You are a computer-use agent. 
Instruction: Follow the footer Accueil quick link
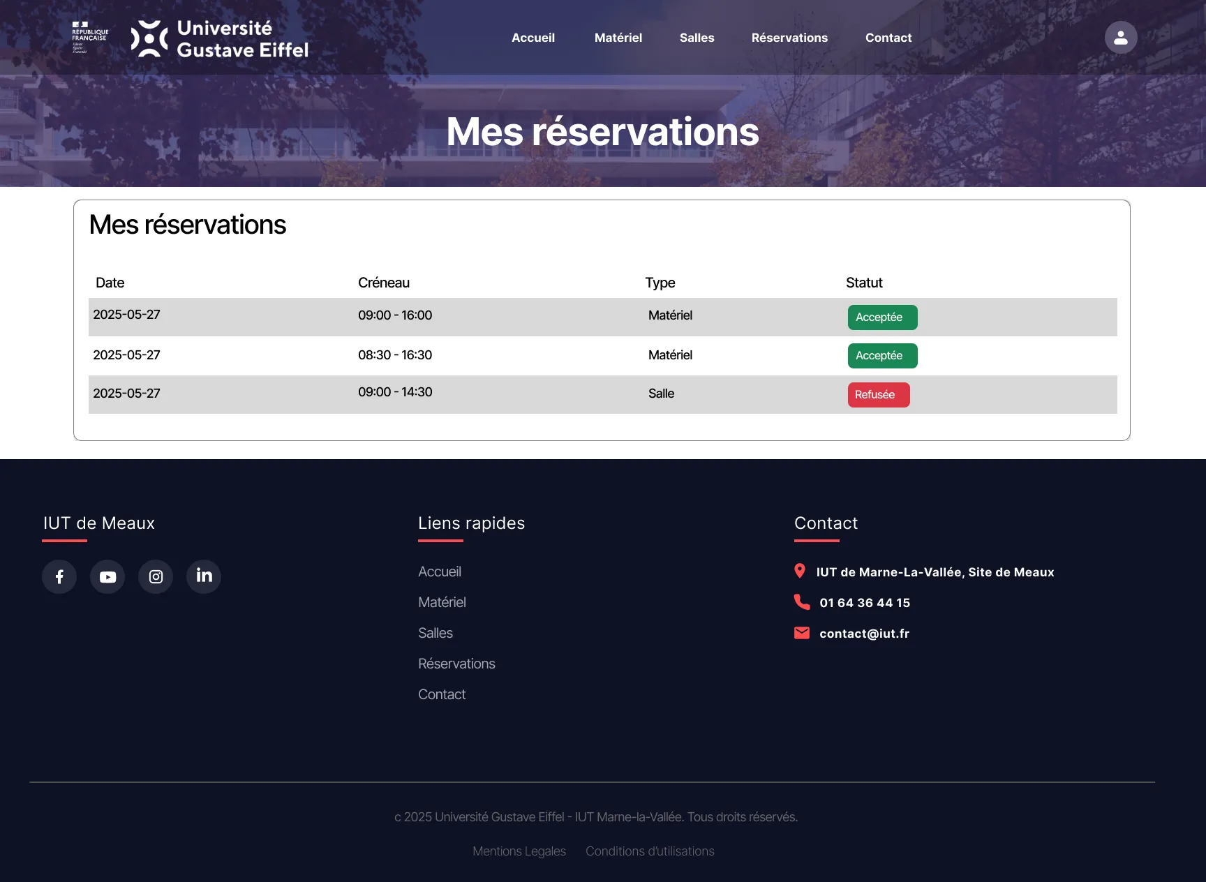[440, 571]
